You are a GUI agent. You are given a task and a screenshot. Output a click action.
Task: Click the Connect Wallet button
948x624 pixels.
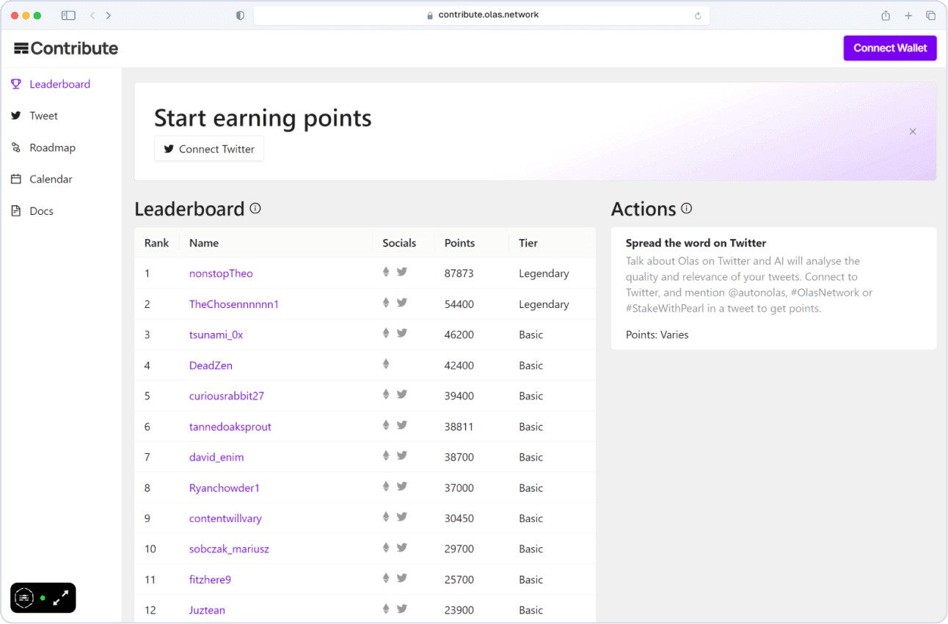tap(890, 48)
